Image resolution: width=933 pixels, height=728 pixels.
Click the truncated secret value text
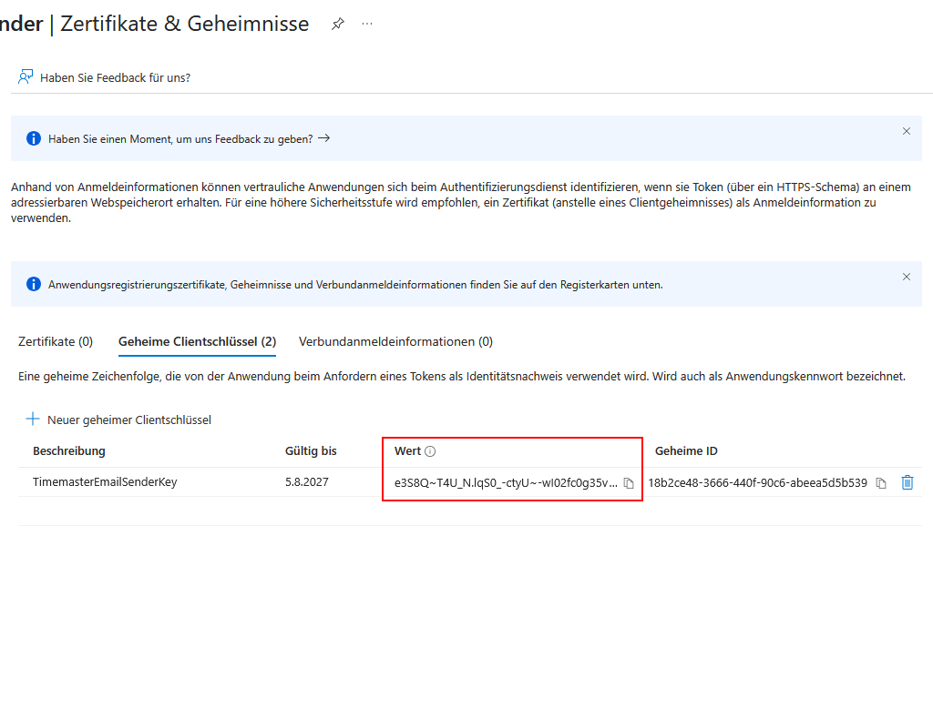point(506,483)
